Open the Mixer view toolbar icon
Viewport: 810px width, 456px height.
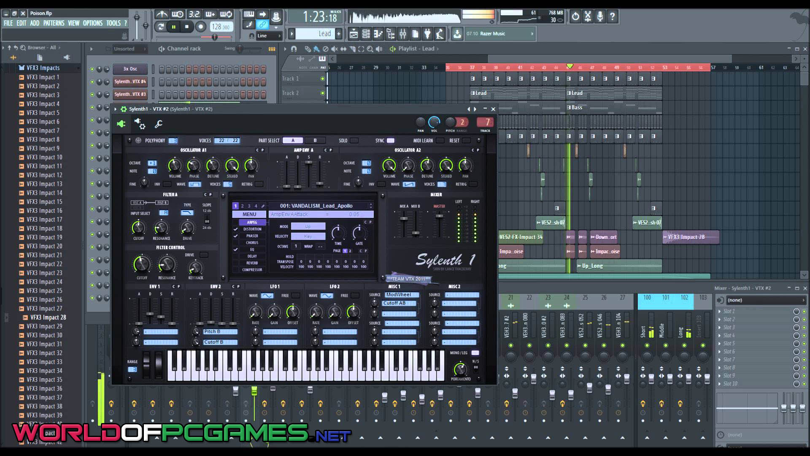403,34
